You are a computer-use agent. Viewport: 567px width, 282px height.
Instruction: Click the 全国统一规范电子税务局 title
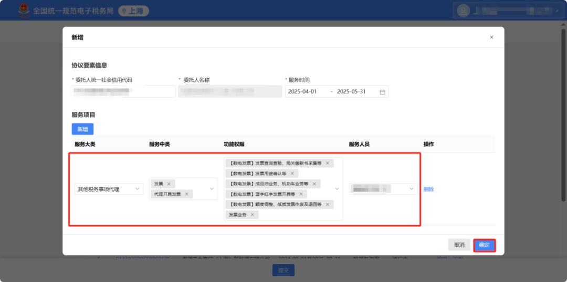tap(73, 11)
